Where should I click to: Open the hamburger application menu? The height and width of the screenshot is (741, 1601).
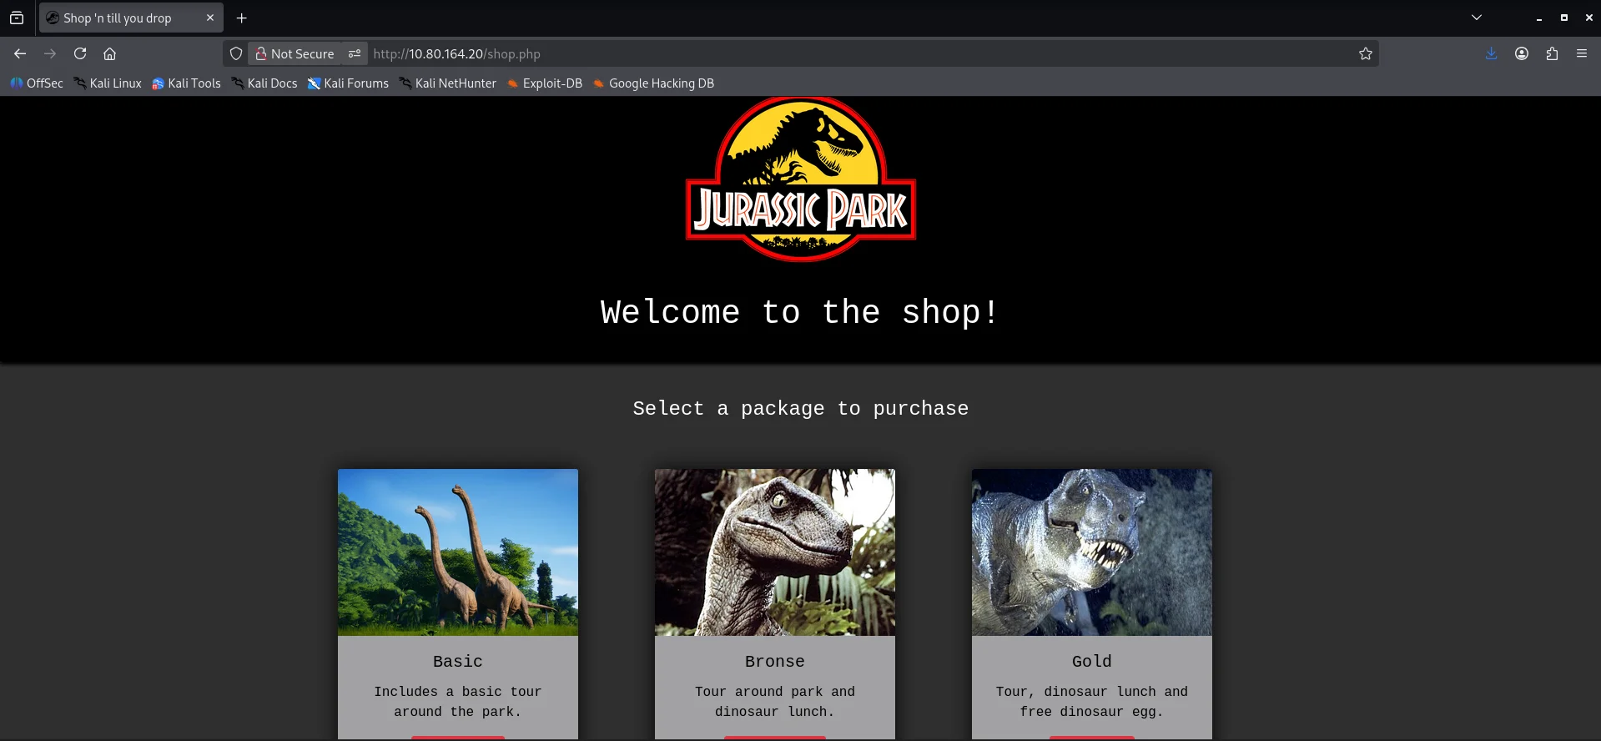coord(1582,53)
